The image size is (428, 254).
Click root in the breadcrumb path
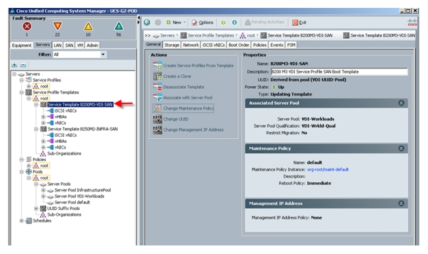251,36
